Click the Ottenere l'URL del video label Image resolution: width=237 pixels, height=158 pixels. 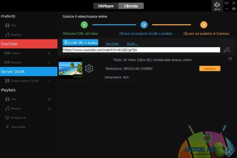pyautogui.click(x=80, y=33)
